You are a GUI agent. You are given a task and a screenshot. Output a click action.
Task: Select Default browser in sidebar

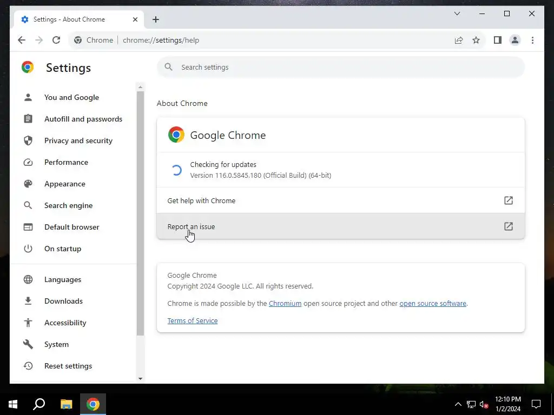[73, 227]
